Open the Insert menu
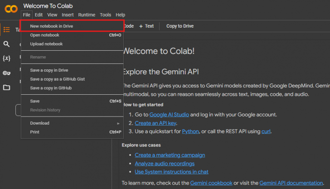This screenshot has width=330, height=189. click(x=68, y=15)
